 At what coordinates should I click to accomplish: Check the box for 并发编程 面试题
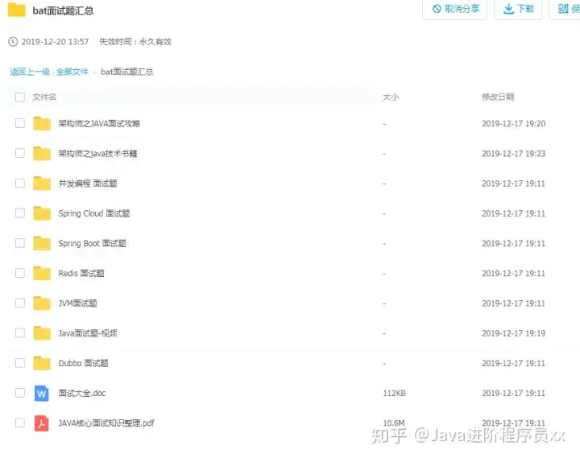(20, 183)
